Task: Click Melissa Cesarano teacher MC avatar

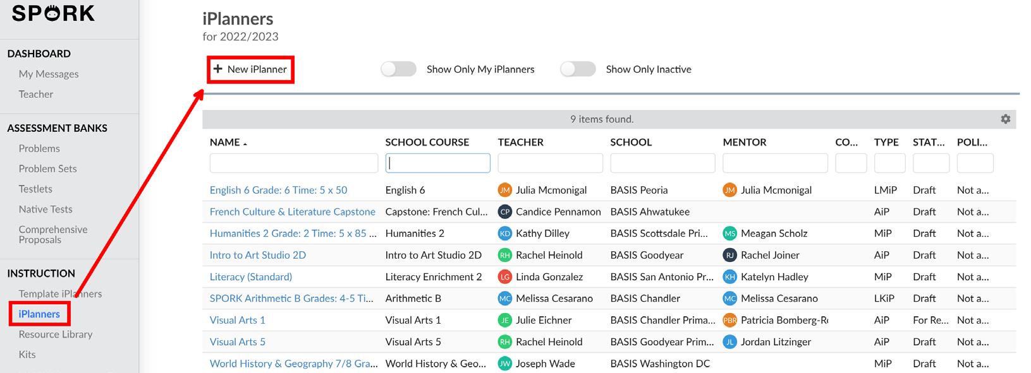Action: [x=504, y=299]
